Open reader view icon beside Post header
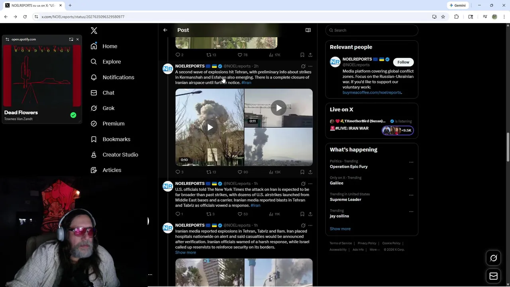 pos(308,30)
